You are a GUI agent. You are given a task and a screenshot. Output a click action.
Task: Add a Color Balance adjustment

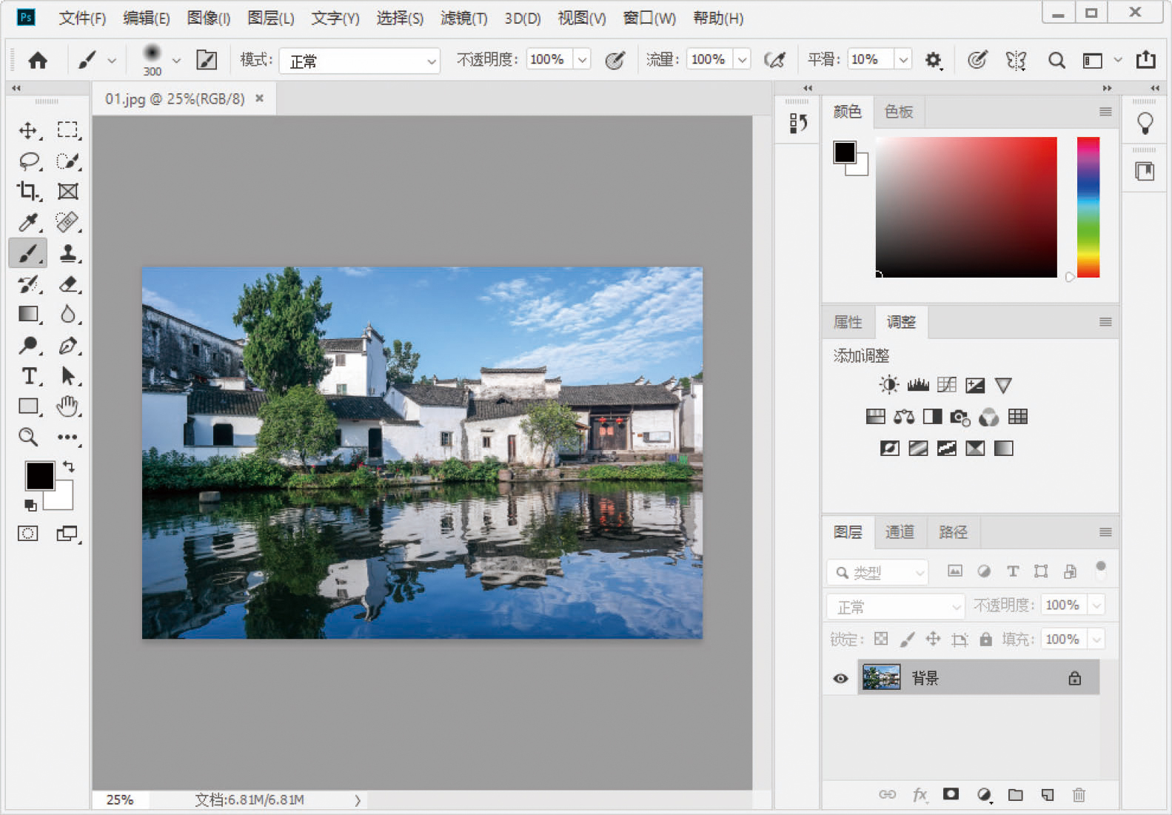pos(904,417)
